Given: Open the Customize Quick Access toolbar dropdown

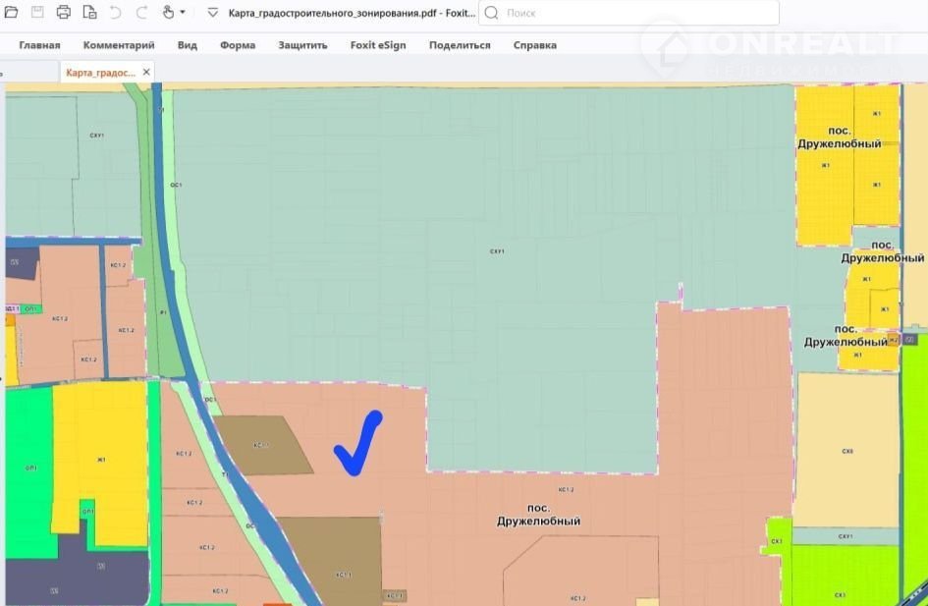Looking at the screenshot, I should pyautogui.click(x=212, y=14).
